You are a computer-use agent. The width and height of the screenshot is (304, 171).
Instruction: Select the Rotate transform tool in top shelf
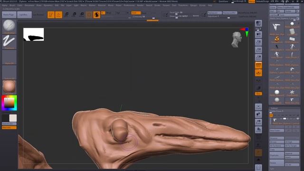(x=82, y=15)
